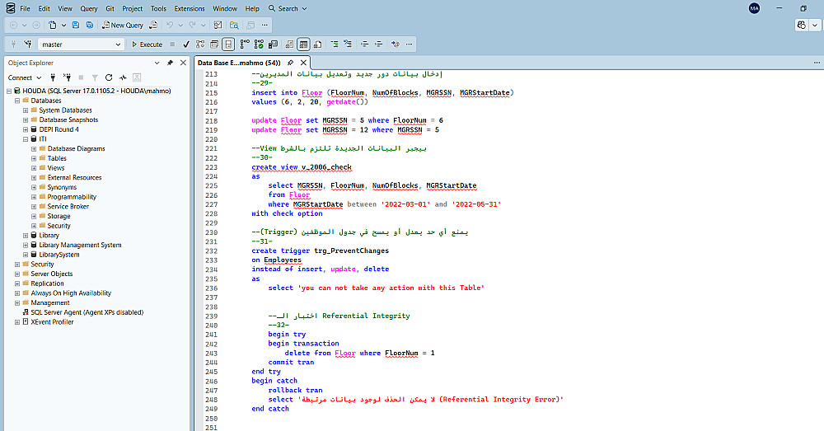This screenshot has height=431, width=824.
Task: Uncomment the selected lines icon
Action: (348, 45)
